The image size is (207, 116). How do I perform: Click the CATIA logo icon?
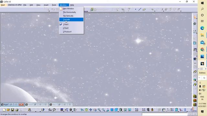click(x=193, y=109)
